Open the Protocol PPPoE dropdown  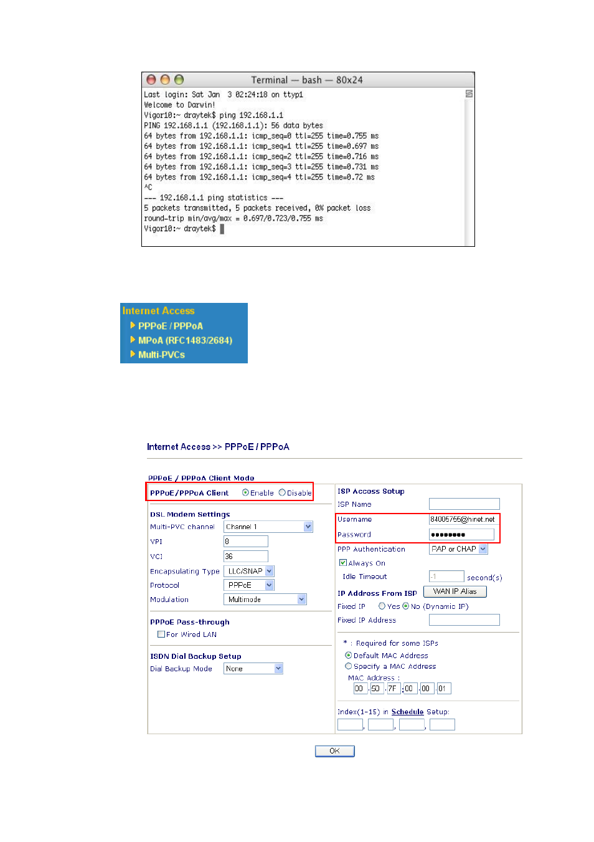(249, 585)
